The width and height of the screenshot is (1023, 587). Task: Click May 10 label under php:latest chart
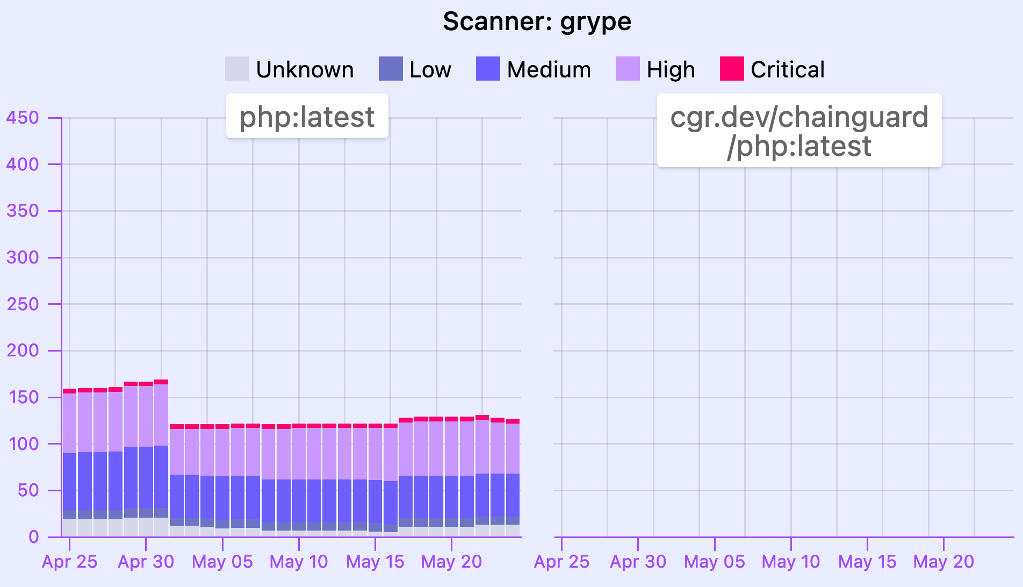[299, 562]
